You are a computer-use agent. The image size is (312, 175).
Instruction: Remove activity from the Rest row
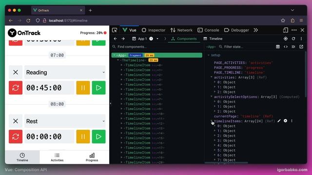pyautogui.click(x=16, y=121)
